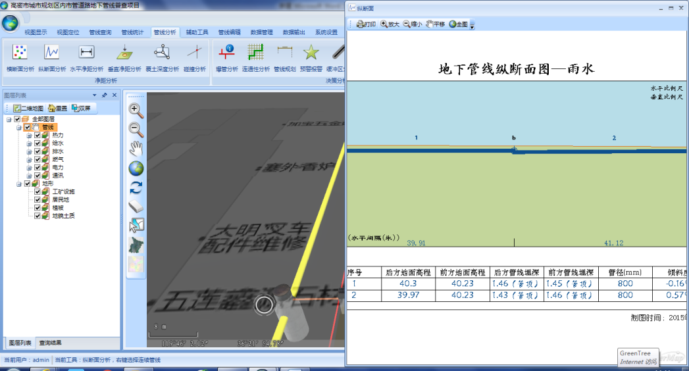689x371 pixels.
Task: Click the 双屏 dual-screen button
Action: pyautogui.click(x=81, y=108)
